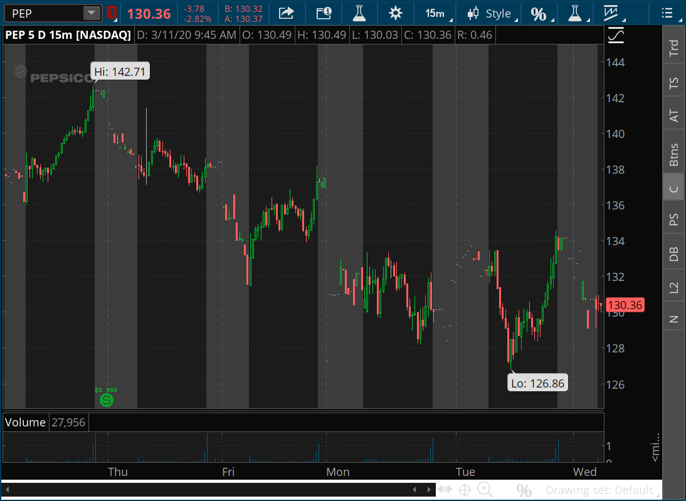Click the $0.955 dividend amount label
The image size is (686, 501).
pyautogui.click(x=106, y=390)
